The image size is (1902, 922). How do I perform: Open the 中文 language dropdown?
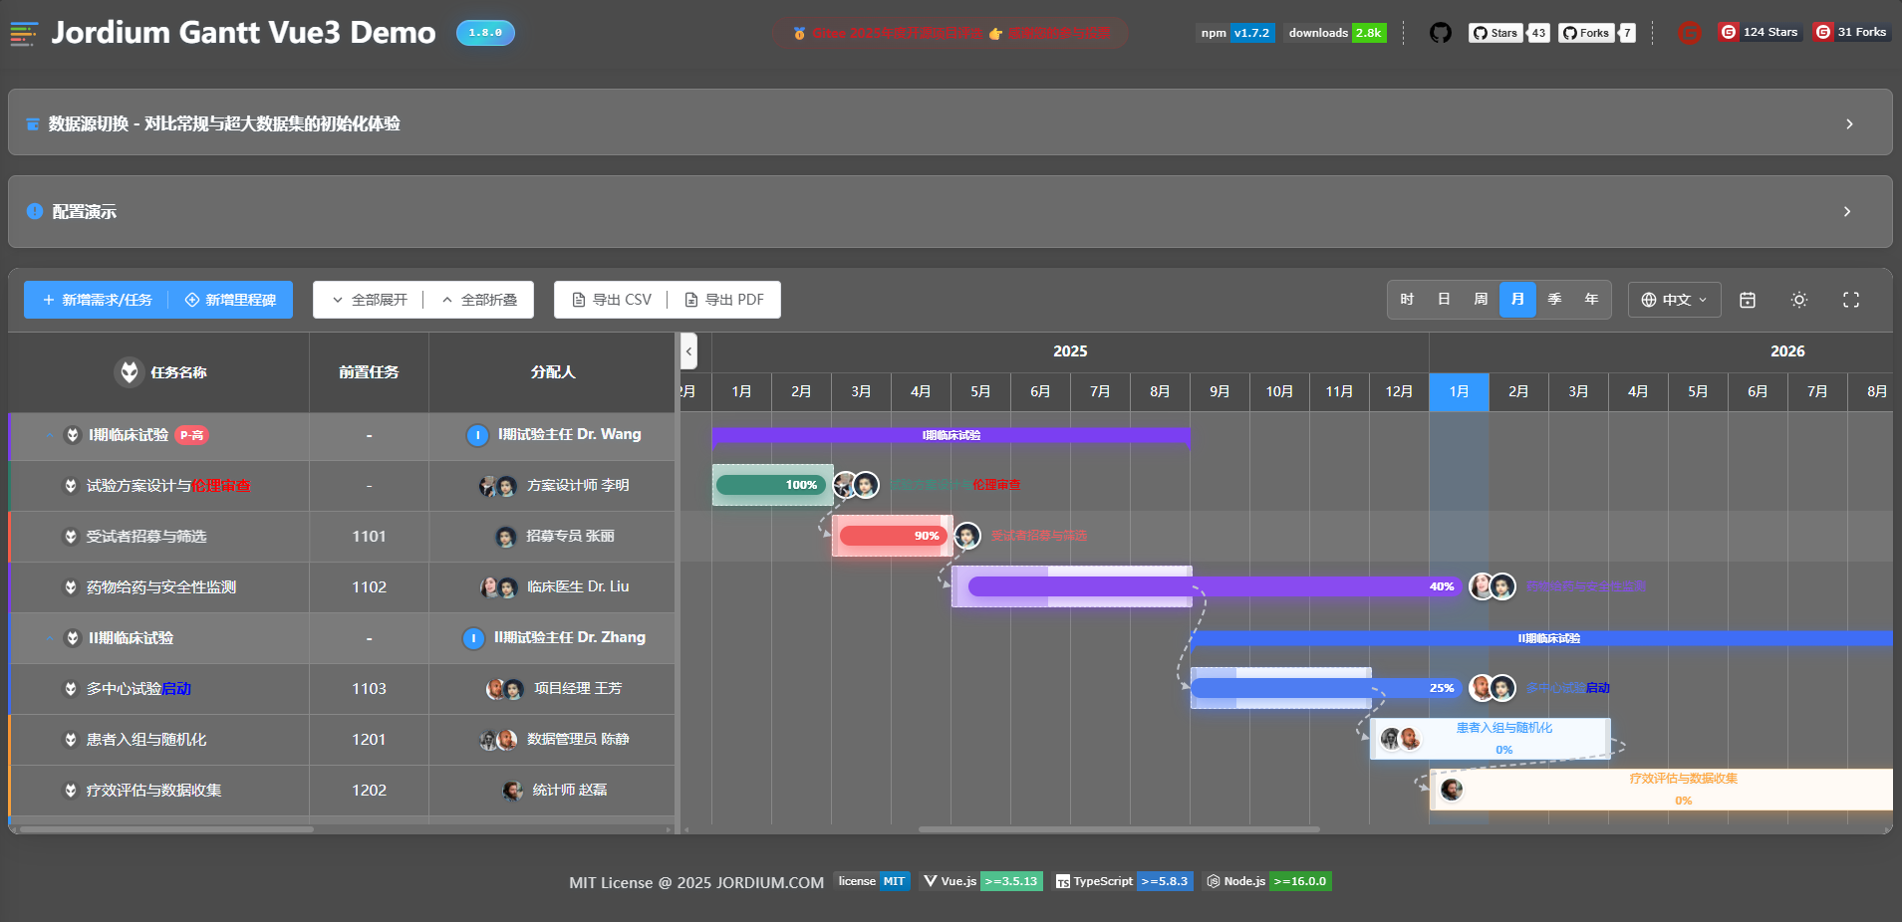(1675, 300)
